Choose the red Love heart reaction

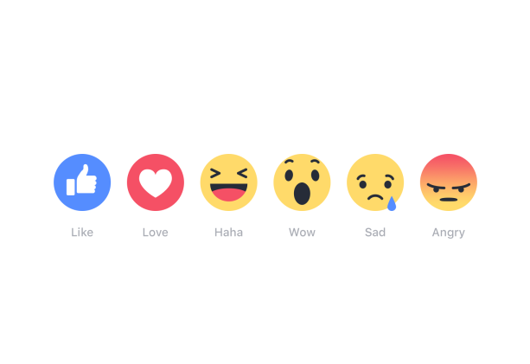156,182
